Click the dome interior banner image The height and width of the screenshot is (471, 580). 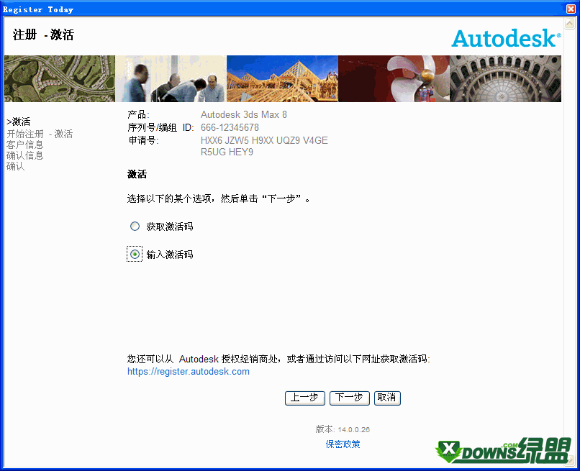click(506, 79)
